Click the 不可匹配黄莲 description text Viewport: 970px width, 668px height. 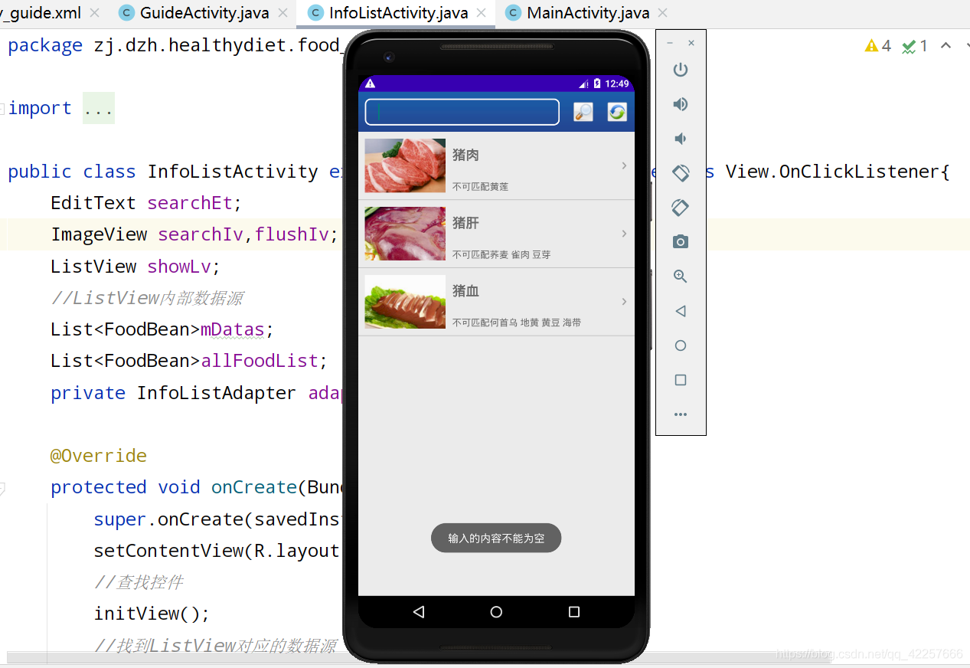(x=480, y=187)
